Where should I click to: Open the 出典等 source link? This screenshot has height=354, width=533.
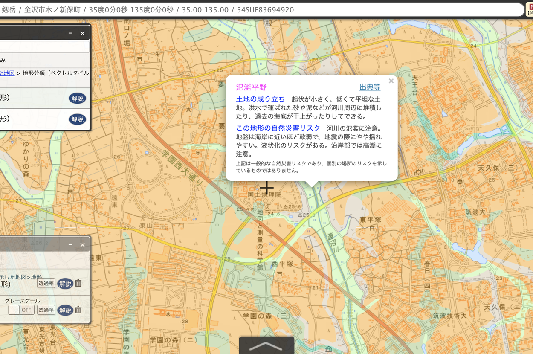click(x=370, y=87)
